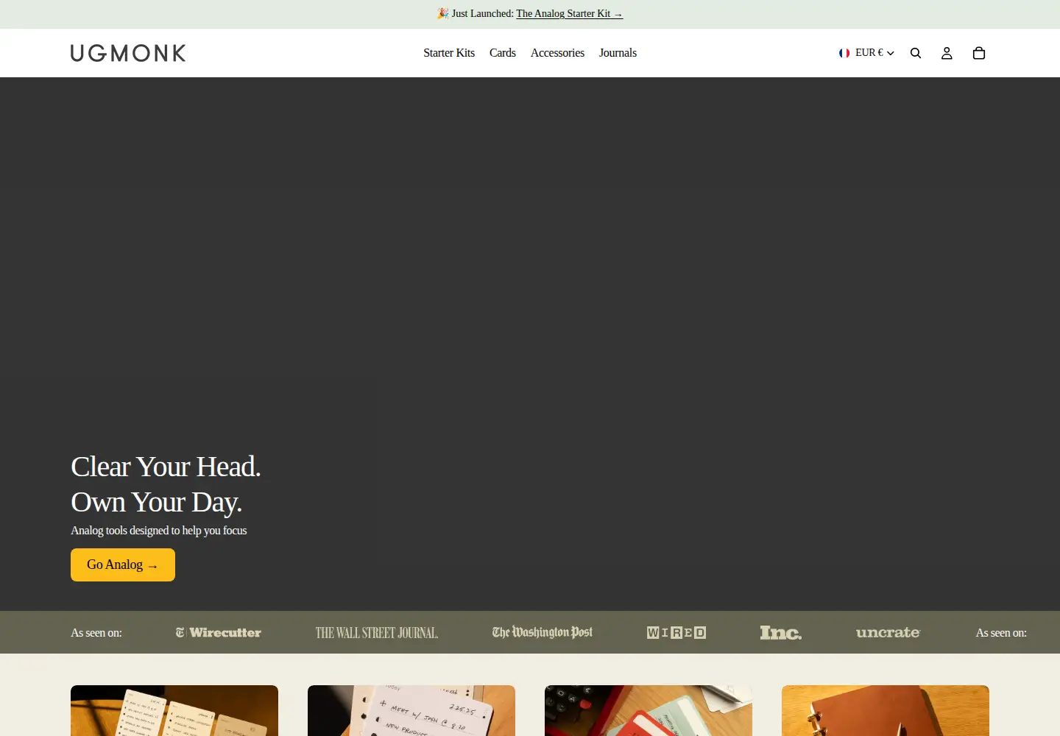Follow The Analog Starter Kit announcement link

point(570,14)
